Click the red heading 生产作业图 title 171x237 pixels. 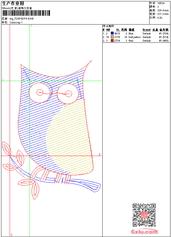(13, 3)
